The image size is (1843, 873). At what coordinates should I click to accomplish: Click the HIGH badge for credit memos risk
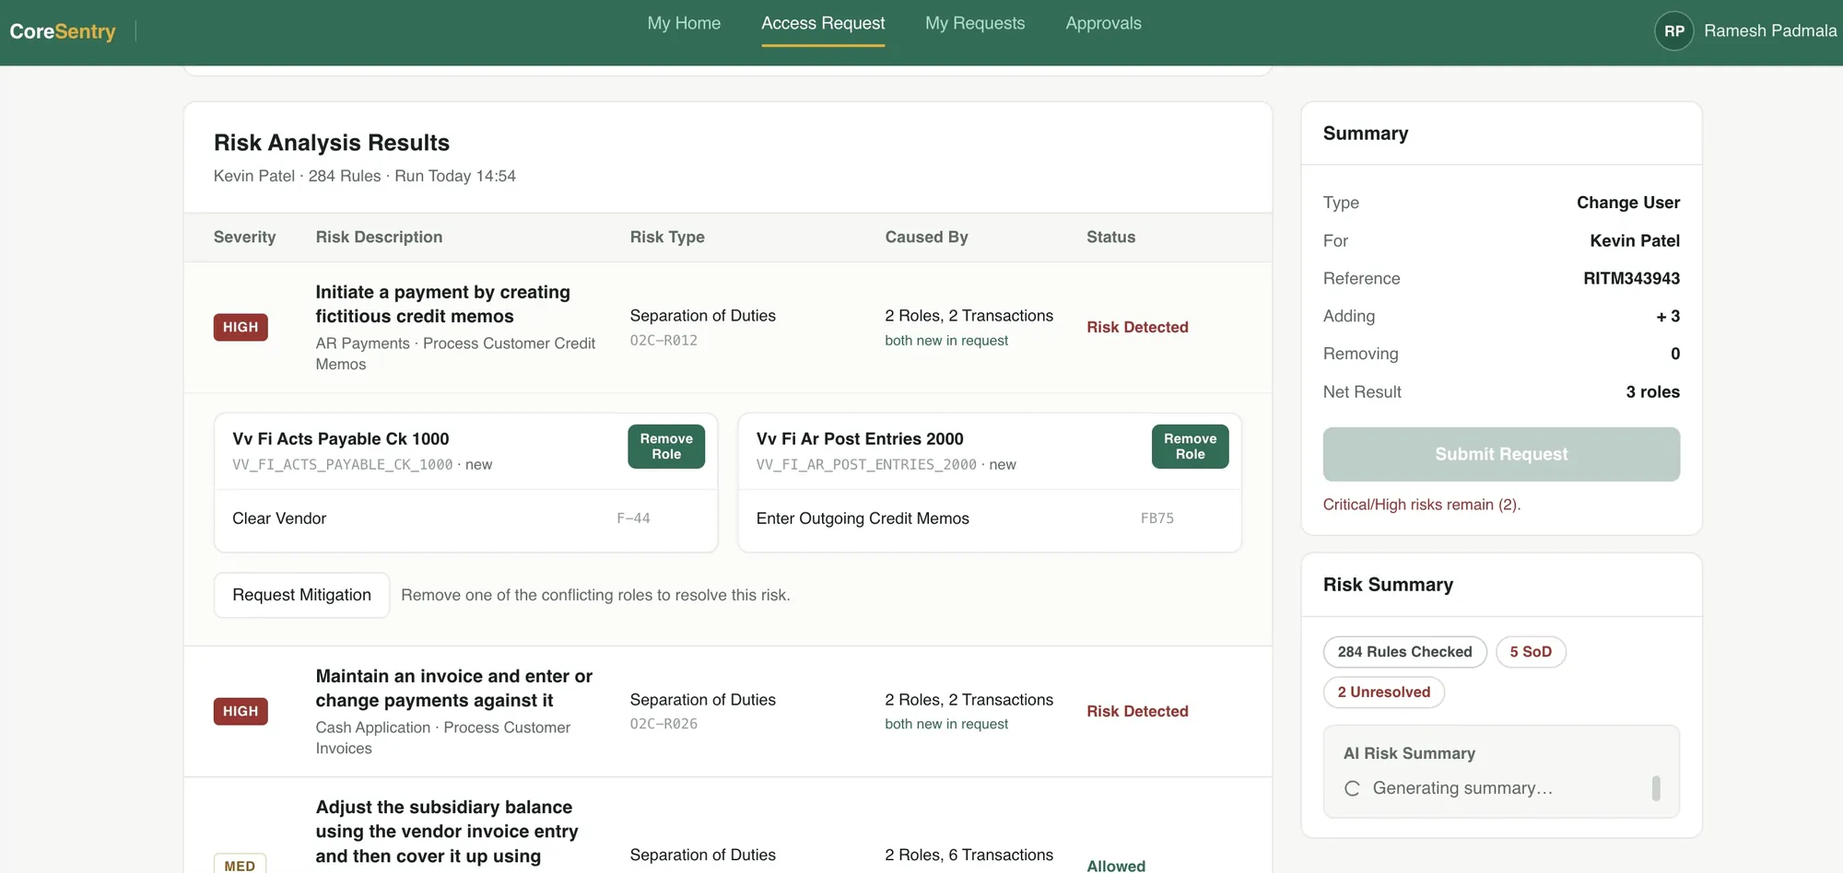(x=241, y=327)
